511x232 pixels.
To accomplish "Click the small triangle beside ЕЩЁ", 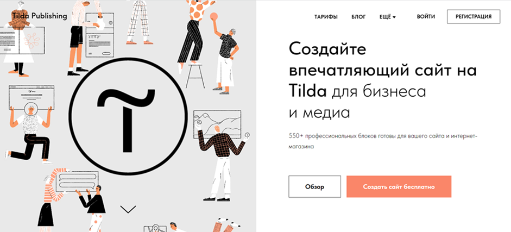I will tap(394, 17).
